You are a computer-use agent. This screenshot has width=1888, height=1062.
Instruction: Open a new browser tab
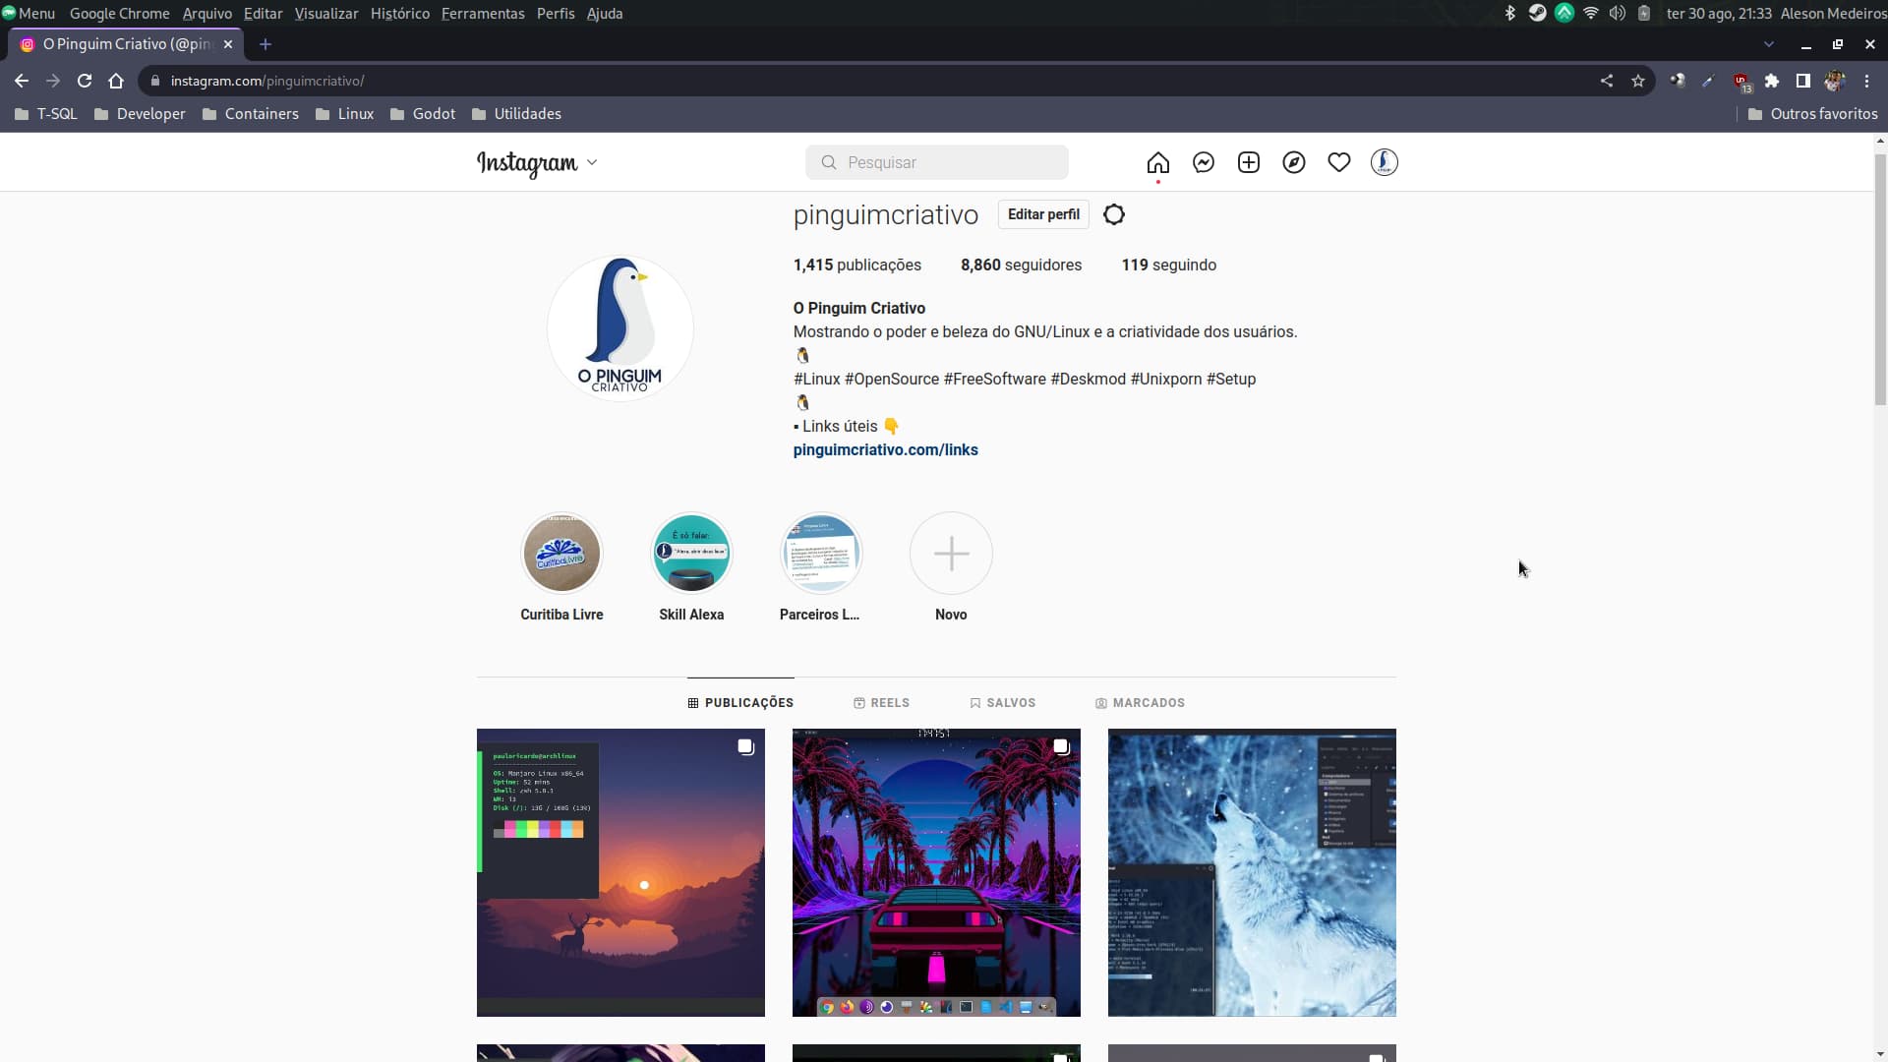[265, 44]
